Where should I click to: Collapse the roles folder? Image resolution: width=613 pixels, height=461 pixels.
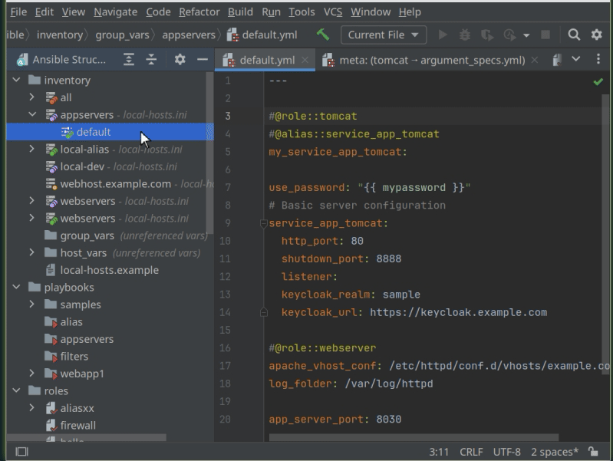pyautogui.click(x=16, y=390)
